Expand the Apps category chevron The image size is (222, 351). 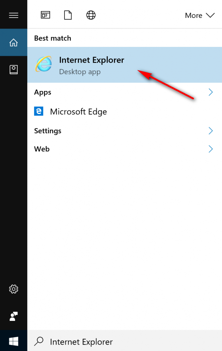coord(211,92)
